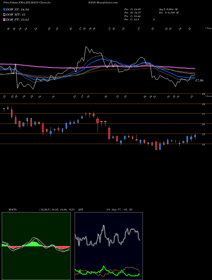Click the 17 price axis label
The height and width of the screenshot is (280, 212).
pos(203,115)
